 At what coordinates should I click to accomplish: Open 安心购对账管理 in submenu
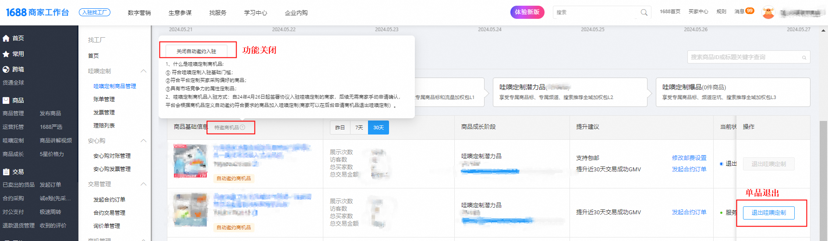(112, 156)
